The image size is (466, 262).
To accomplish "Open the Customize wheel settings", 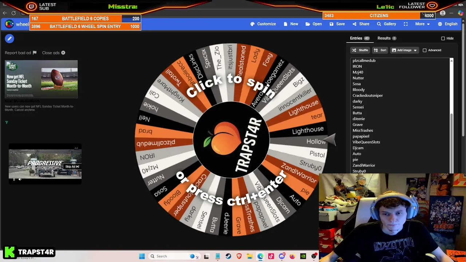I will (263, 24).
